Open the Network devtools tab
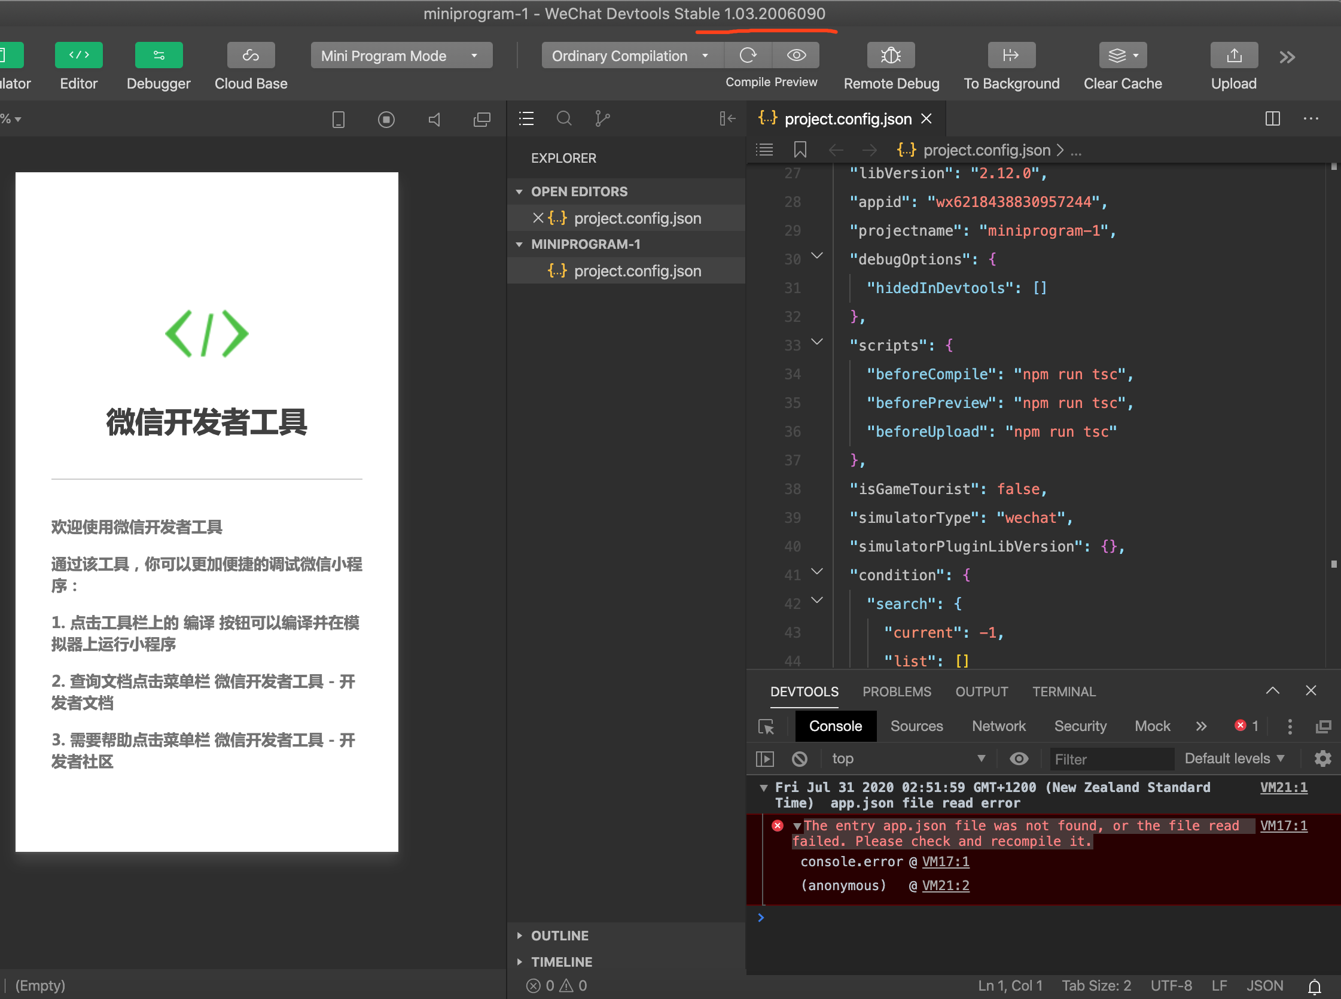 pyautogui.click(x=999, y=726)
